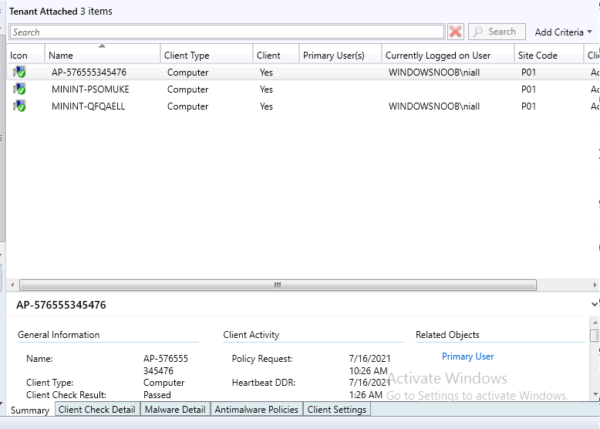
Task: Sort by Currently Logged on User header
Action: tap(448, 55)
